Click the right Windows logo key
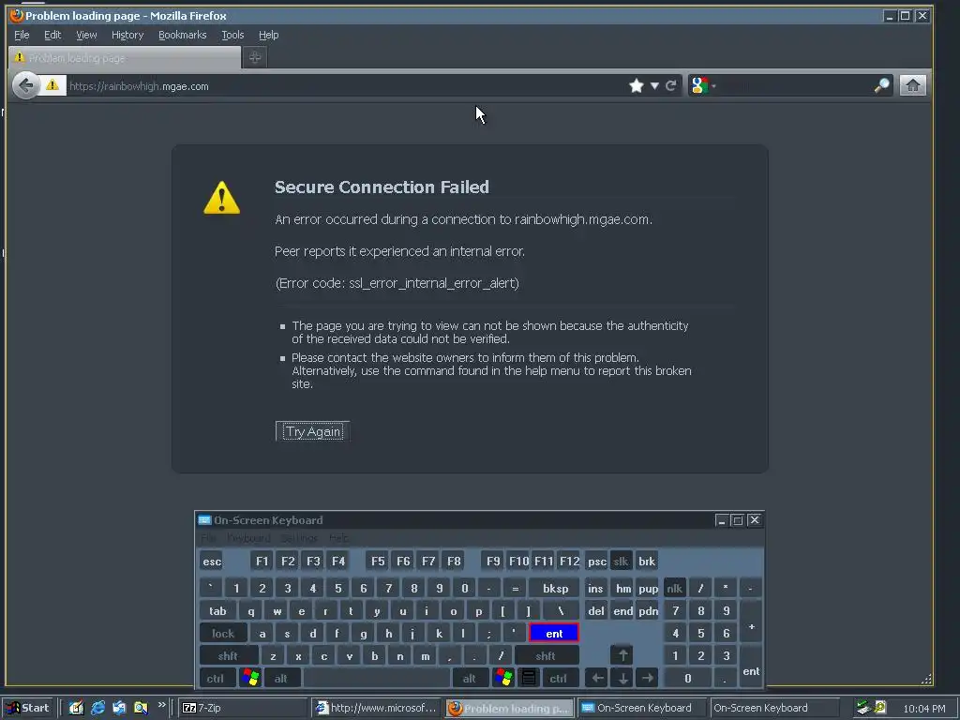Screen dimensions: 960x720 [x=503, y=679]
